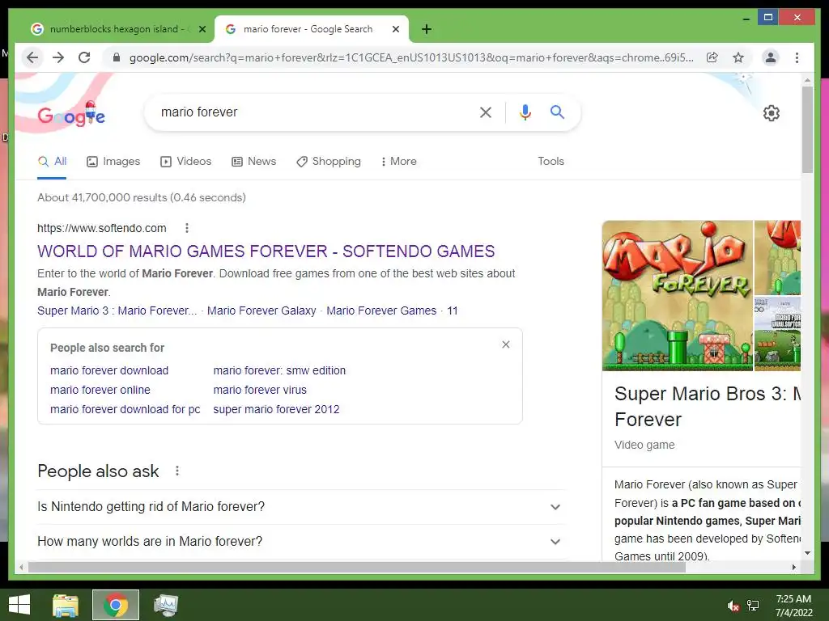Image resolution: width=829 pixels, height=621 pixels.
Task: Open Google quick settings gear
Action: pyautogui.click(x=772, y=113)
